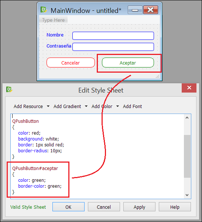Minimize the MainWindow form window

(x=135, y=10)
